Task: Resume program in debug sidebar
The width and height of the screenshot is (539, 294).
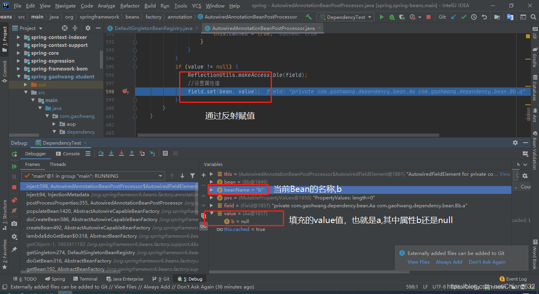Action: pyautogui.click(x=14, y=167)
